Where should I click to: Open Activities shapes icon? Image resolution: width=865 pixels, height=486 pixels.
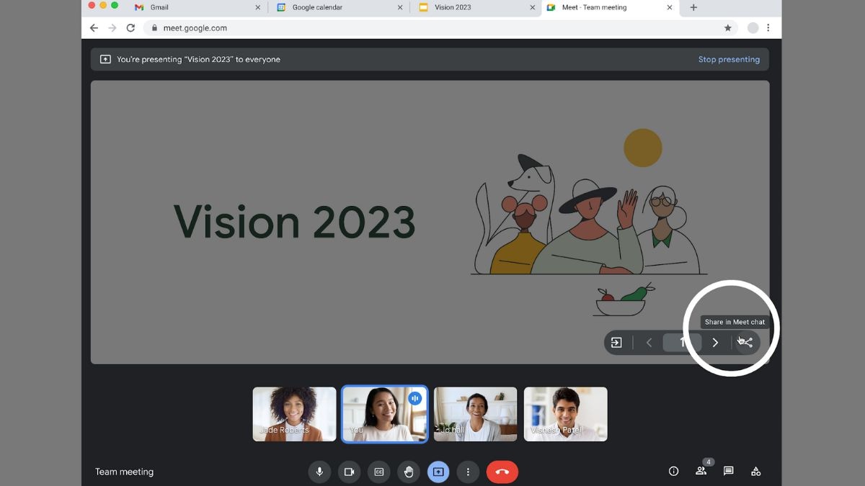[x=755, y=472]
